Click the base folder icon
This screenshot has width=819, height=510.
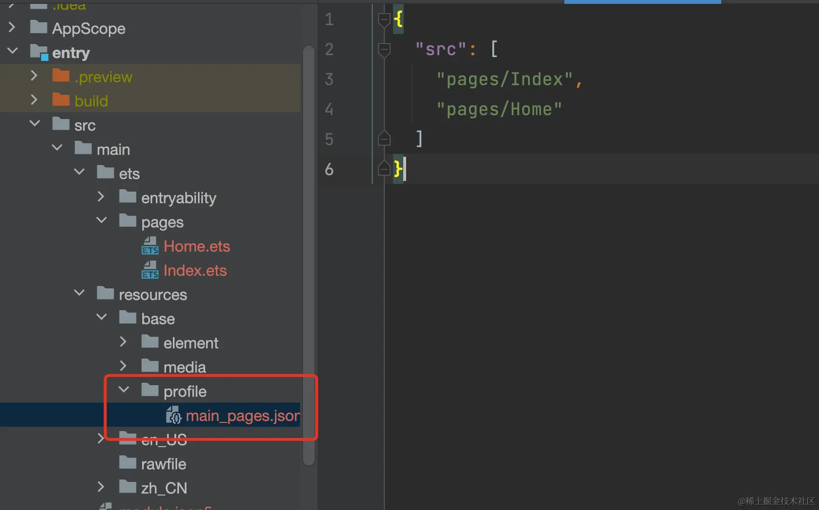128,317
